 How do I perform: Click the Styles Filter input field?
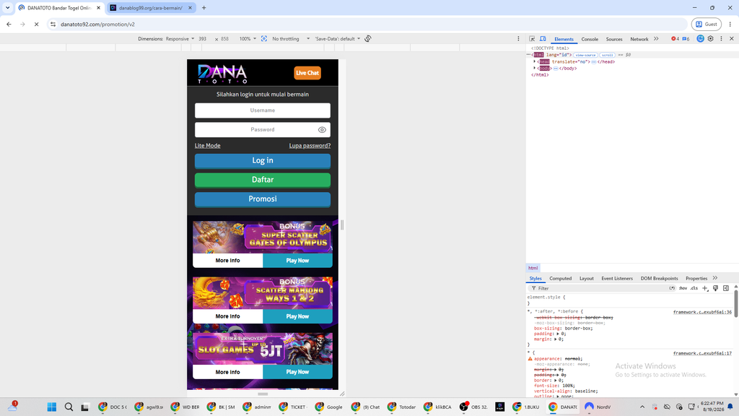tap(601, 288)
